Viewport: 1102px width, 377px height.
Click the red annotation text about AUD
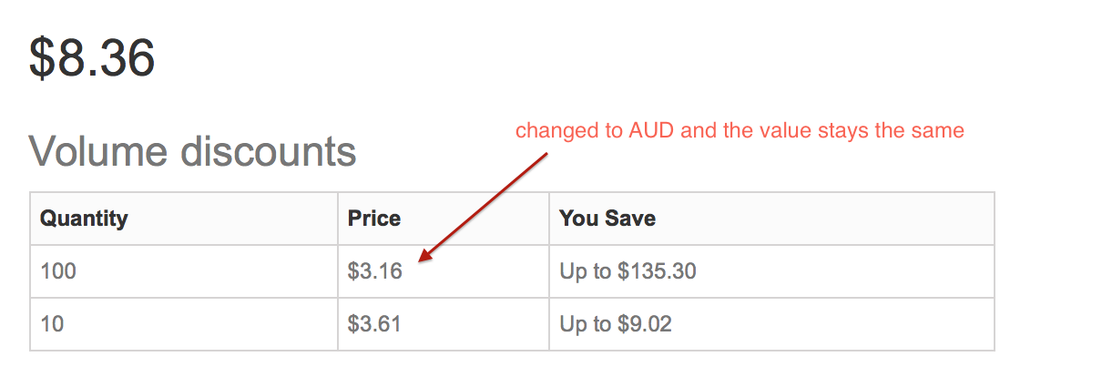(x=740, y=131)
